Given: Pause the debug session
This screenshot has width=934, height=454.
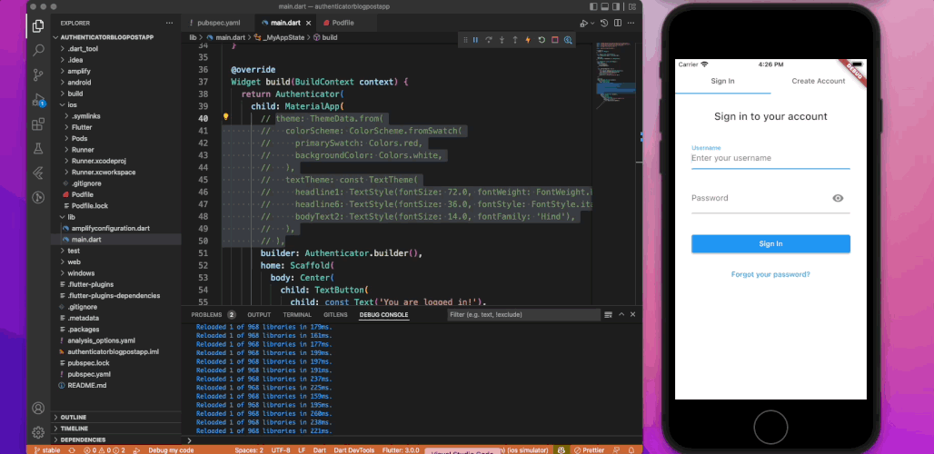Looking at the screenshot, I should pos(474,40).
